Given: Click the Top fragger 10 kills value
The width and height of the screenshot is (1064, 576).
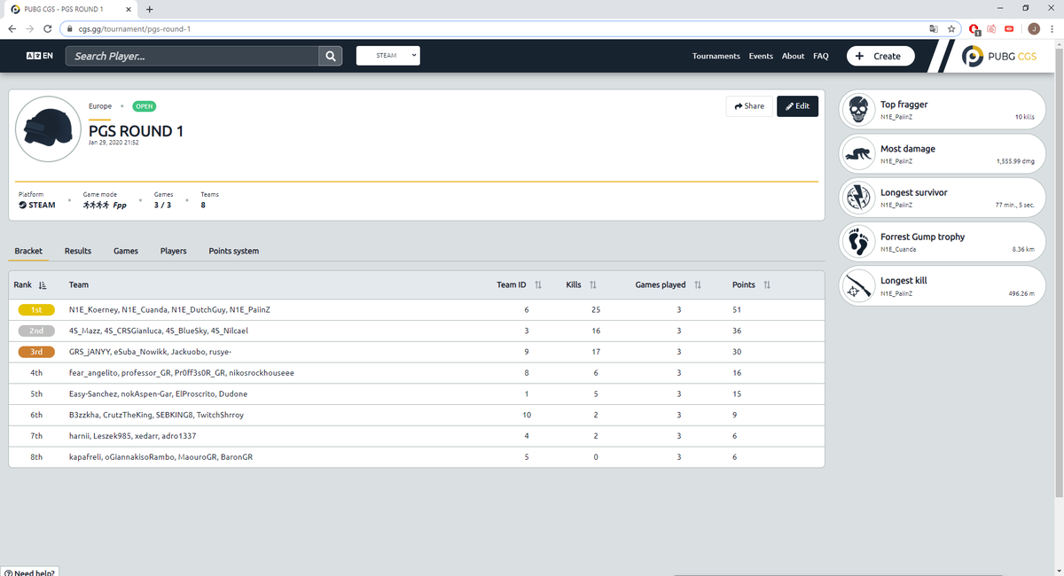Looking at the screenshot, I should 1024,117.
